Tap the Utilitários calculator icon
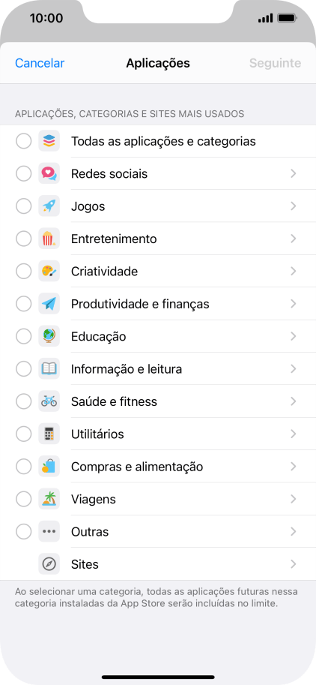This screenshot has height=685, width=316. click(49, 434)
